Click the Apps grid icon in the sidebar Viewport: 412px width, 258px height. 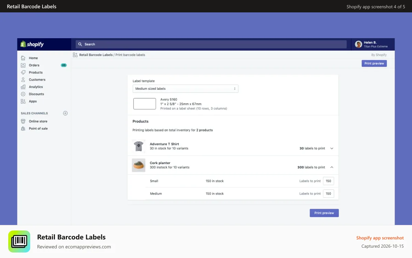pyautogui.click(x=23, y=101)
